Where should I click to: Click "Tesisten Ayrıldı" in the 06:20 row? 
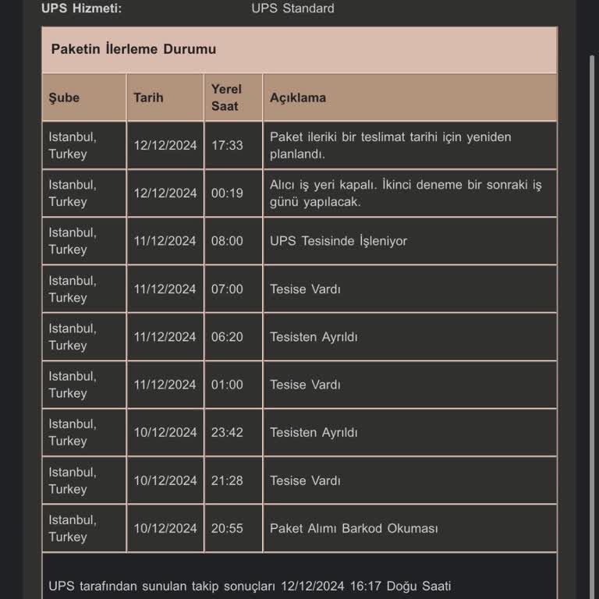pos(314,337)
